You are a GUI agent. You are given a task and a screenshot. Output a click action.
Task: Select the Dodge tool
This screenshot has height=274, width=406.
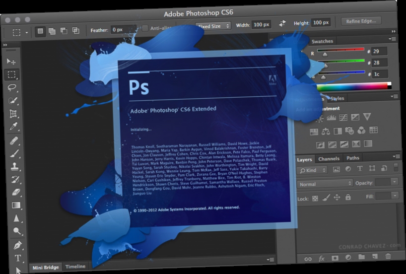point(17,231)
